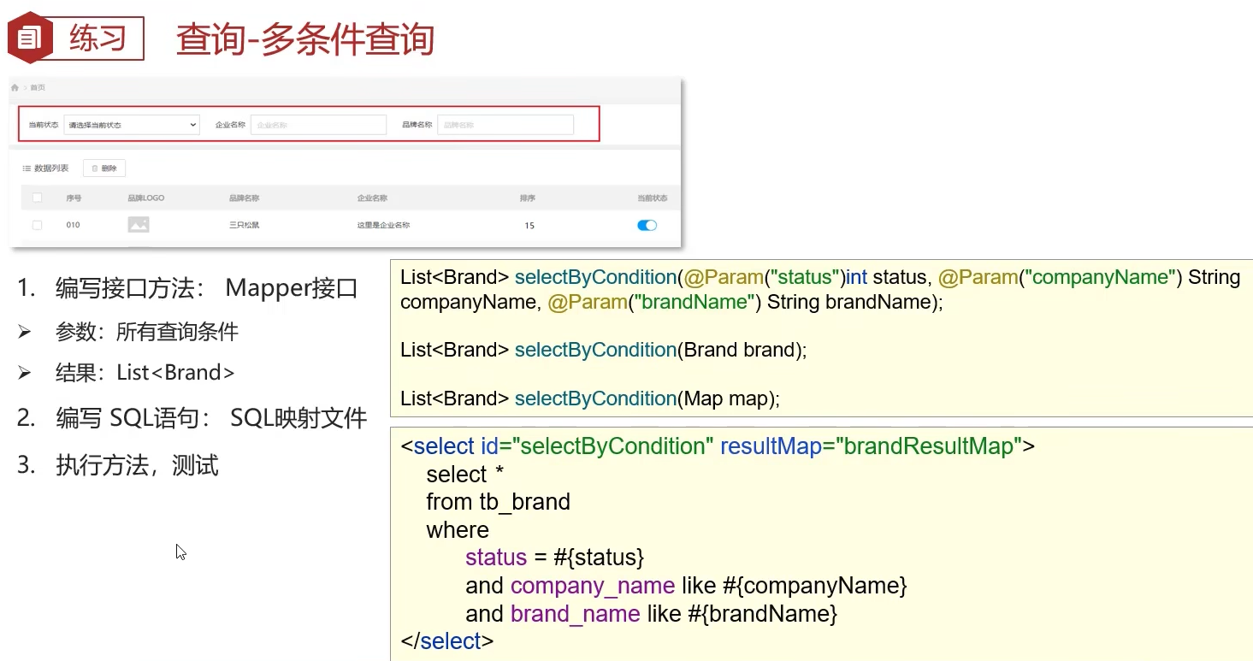Click resultMap="brandResultMap" attribute
The image size is (1253, 661).
871,446
